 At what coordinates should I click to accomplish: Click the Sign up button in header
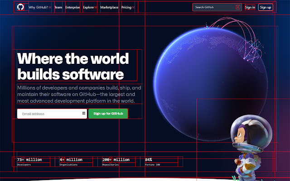click(266, 7)
